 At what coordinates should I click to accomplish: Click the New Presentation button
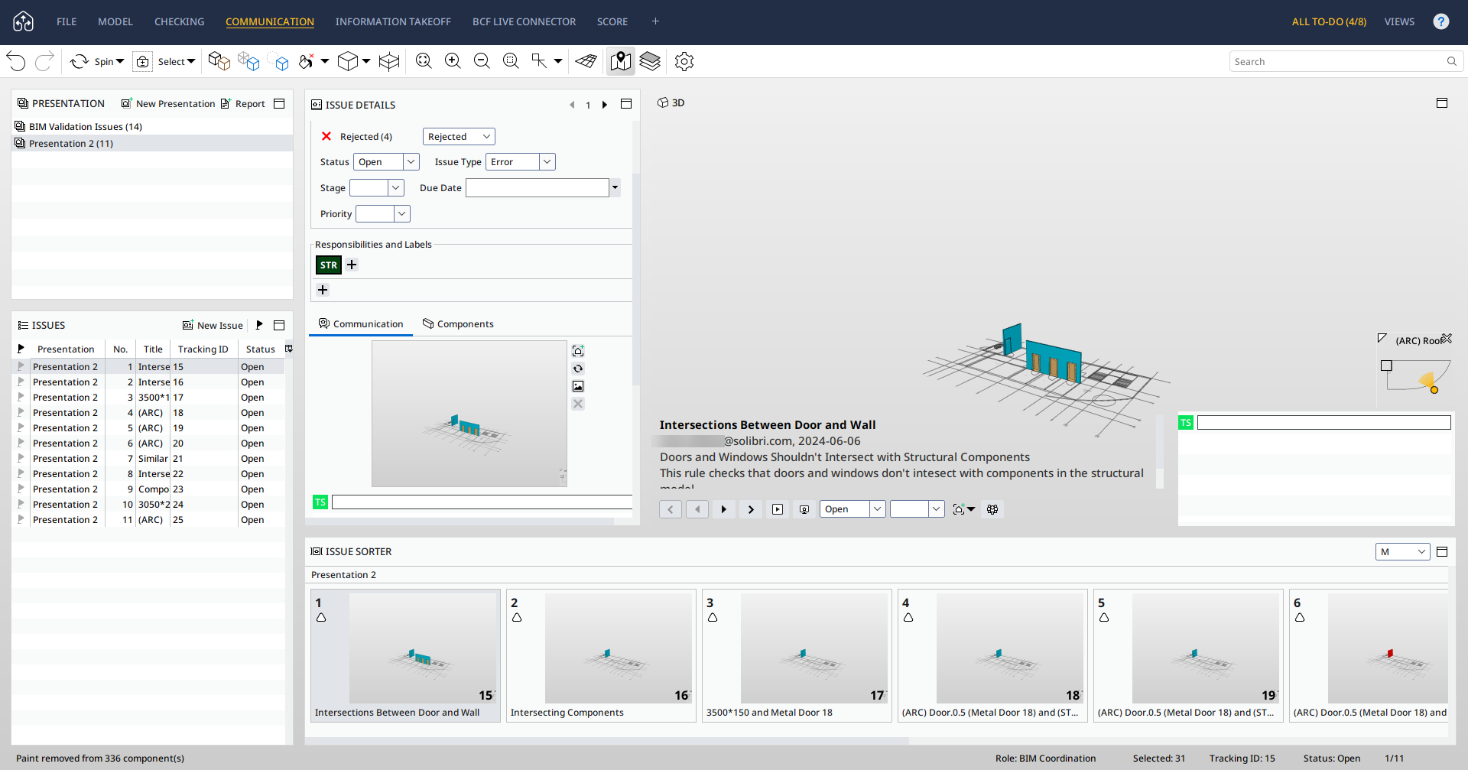[168, 104]
